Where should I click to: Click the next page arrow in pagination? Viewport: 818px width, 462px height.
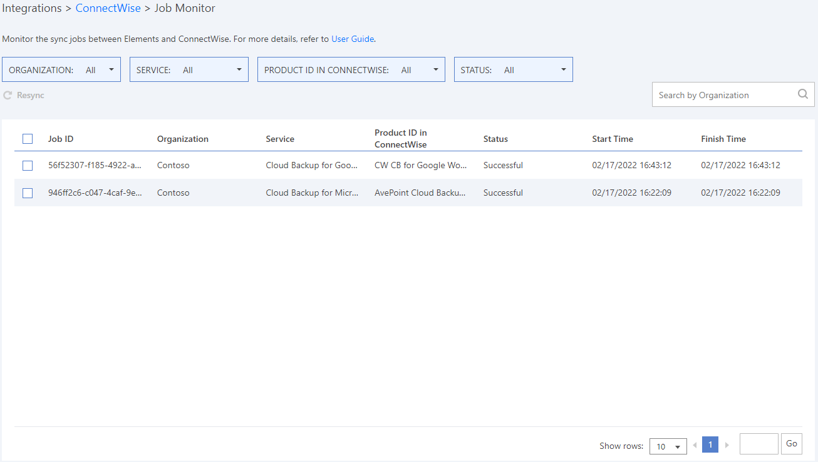(x=727, y=444)
